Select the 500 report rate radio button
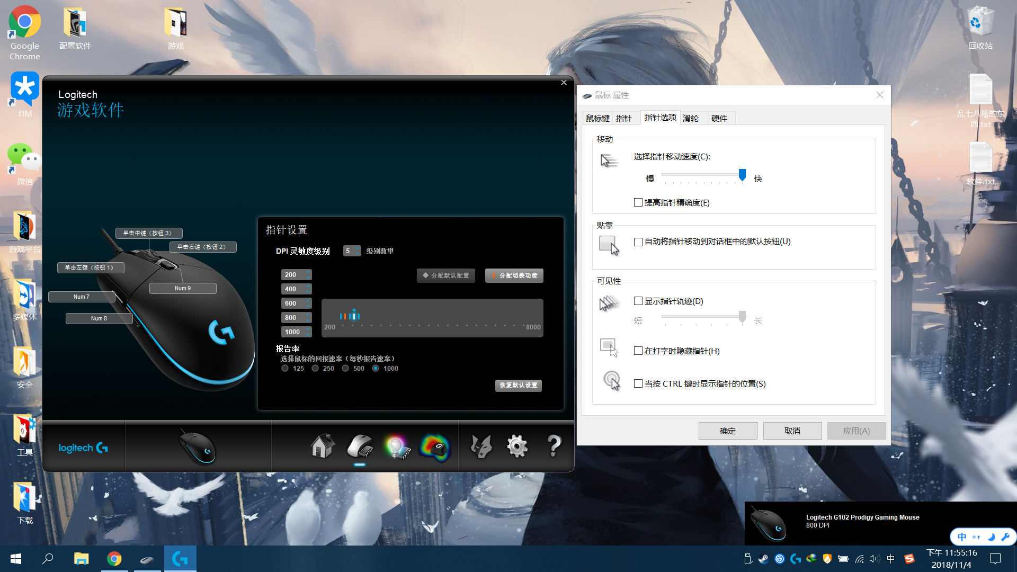The image size is (1017, 572). (x=345, y=368)
